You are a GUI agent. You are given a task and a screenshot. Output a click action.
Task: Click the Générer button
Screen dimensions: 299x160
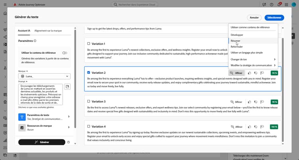(x=42, y=142)
